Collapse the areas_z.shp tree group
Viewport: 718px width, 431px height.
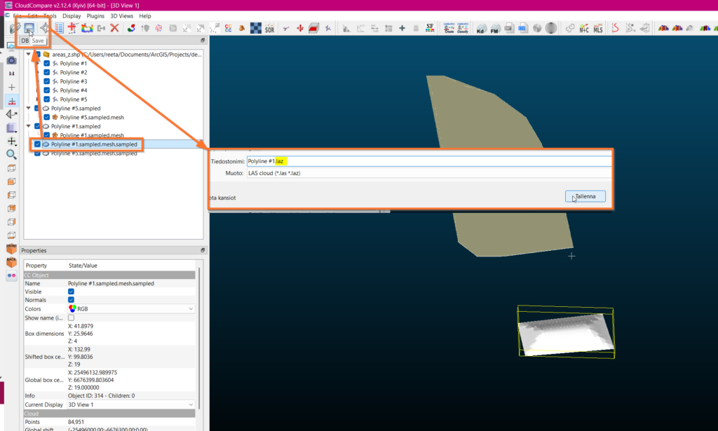[x=28, y=55]
